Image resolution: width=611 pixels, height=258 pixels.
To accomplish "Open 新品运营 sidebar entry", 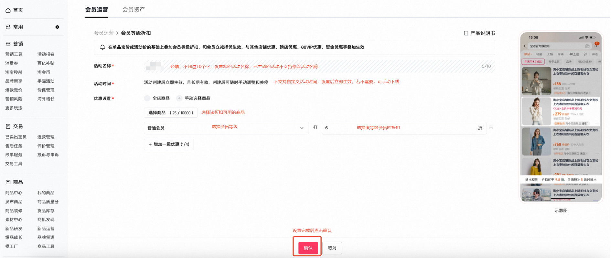I will [46, 229].
